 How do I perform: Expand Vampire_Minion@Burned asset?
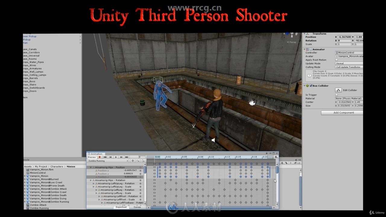pos(25,179)
